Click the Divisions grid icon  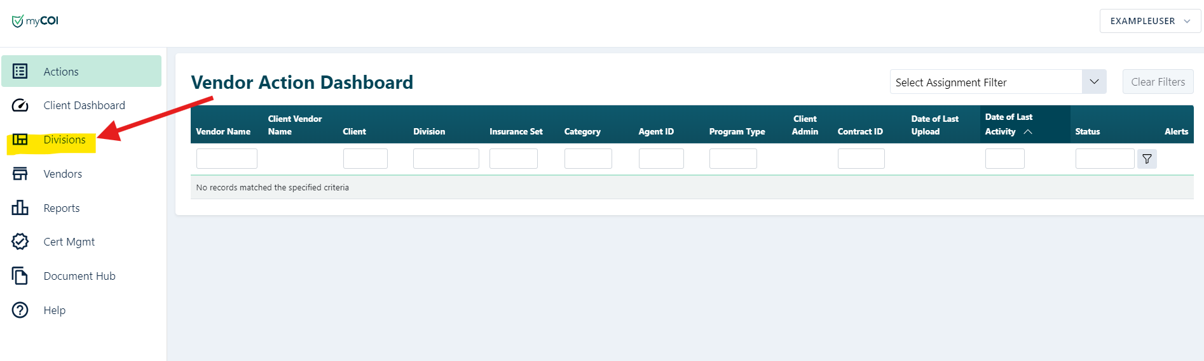pyautogui.click(x=20, y=140)
